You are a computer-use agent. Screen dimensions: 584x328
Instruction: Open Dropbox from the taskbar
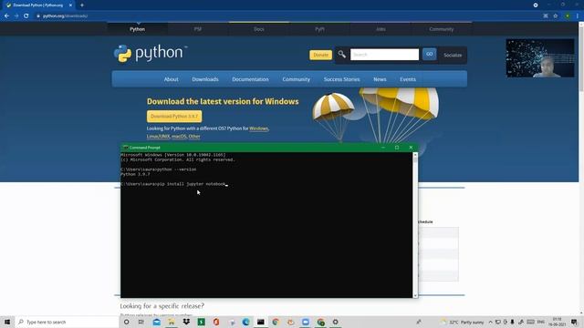point(186,322)
